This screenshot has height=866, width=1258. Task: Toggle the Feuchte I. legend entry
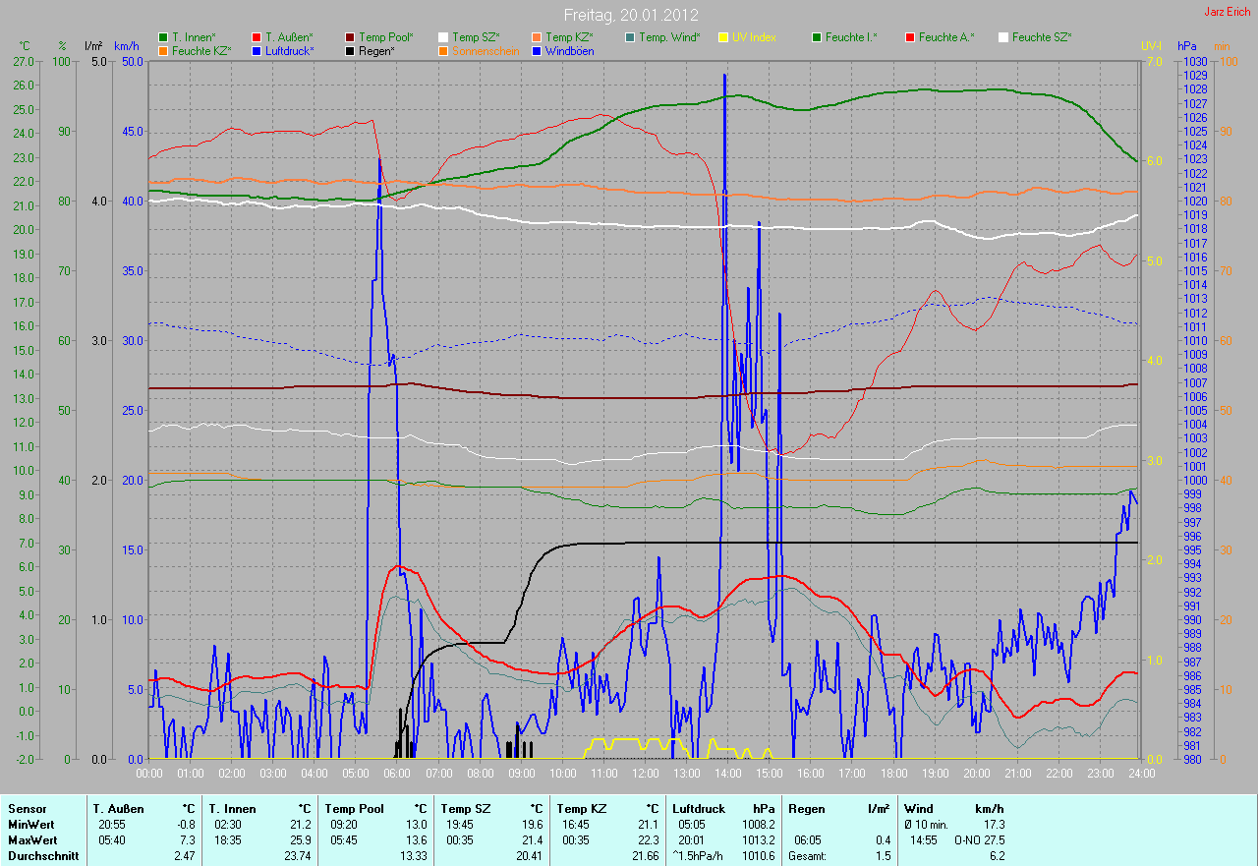point(851,37)
